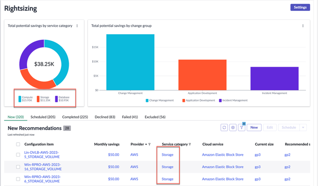
Task: Click the Application Development orange bar
Action: pos(202,75)
